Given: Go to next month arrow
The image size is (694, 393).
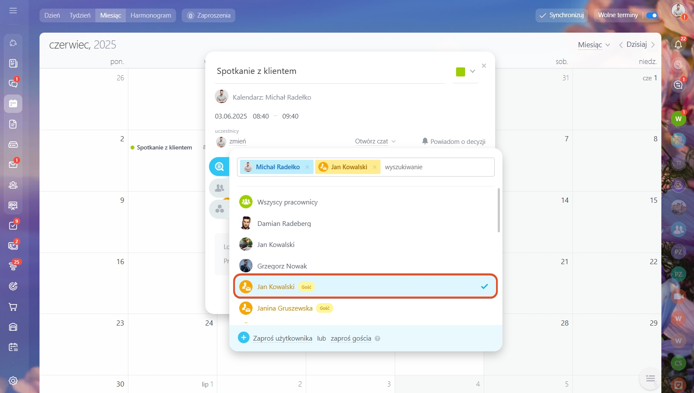Looking at the screenshot, I should [653, 45].
